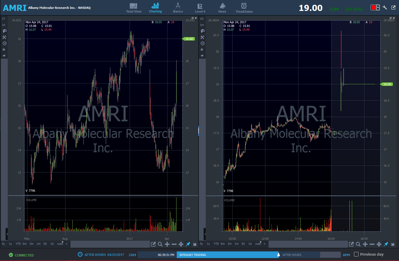Click the clock gauge icon on right chart
The width and height of the screenshot is (399, 261).
[203, 43]
